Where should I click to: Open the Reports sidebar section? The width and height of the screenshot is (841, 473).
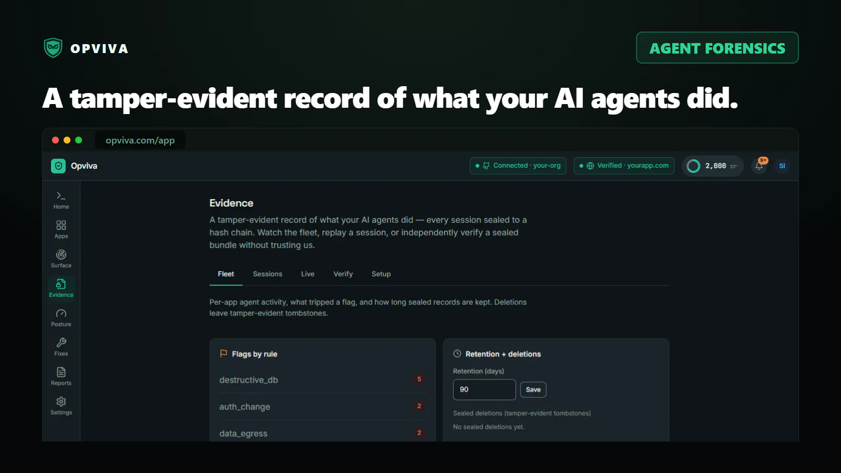point(61,377)
